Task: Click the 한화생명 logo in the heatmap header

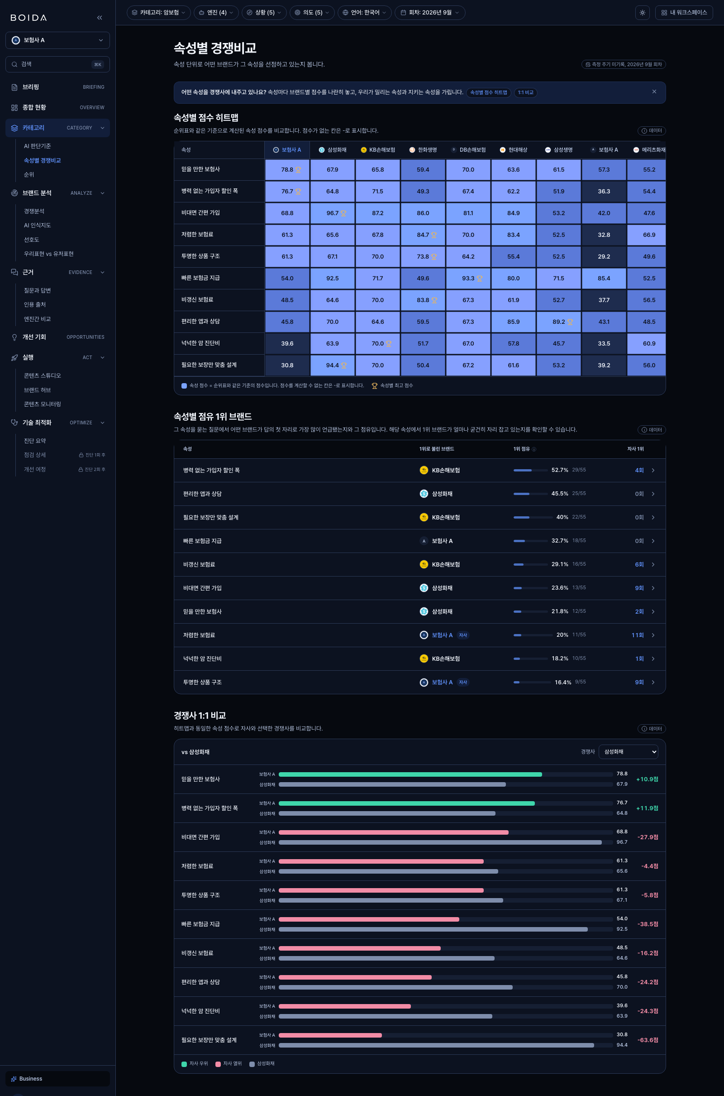Action: tap(412, 150)
